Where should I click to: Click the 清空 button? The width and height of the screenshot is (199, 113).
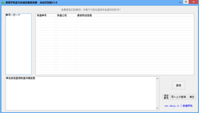pos(192,97)
